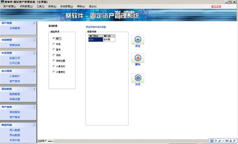The width and height of the screenshot is (238, 144).
Task: Select the 部门 (department) radio button
Action: (54, 39)
